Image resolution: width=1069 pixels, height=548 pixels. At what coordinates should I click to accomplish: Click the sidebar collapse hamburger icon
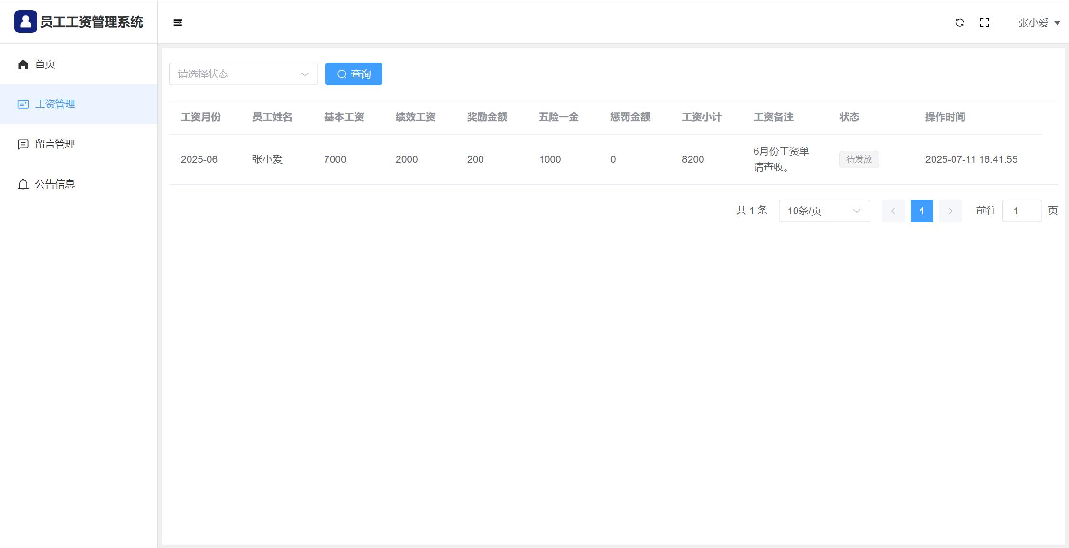pyautogui.click(x=178, y=22)
